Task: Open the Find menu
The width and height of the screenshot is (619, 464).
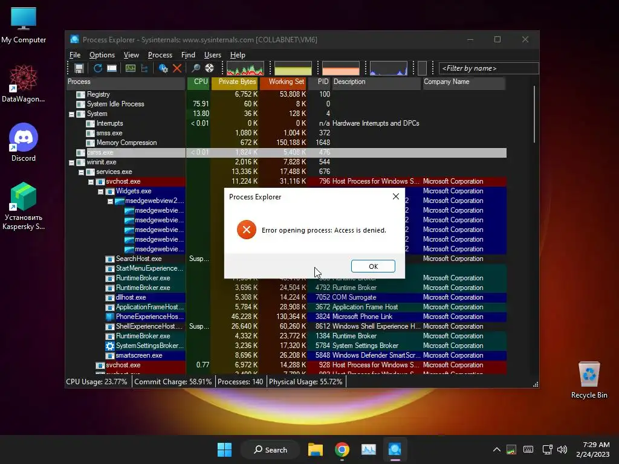Action: 188,55
